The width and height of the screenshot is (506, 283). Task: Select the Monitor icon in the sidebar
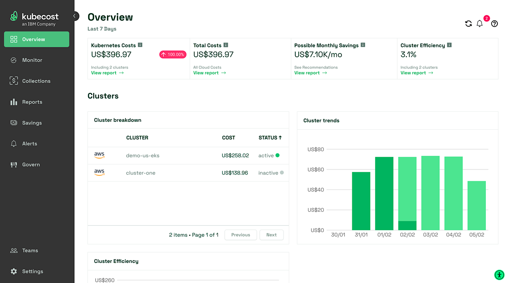[14, 60]
